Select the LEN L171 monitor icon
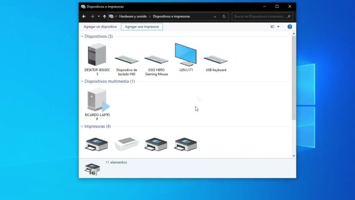 tap(186, 55)
